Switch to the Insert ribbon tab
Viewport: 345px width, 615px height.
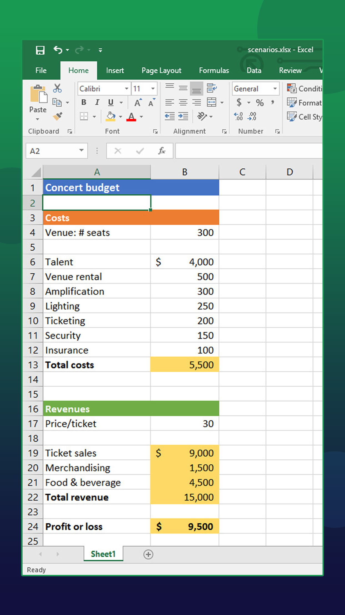point(115,70)
